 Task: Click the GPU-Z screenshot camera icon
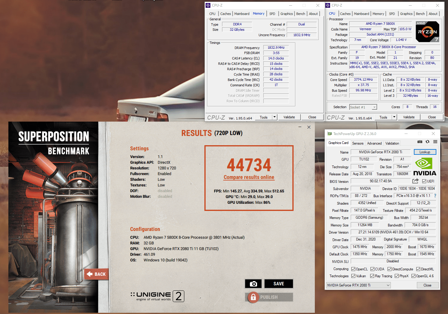tap(420, 142)
